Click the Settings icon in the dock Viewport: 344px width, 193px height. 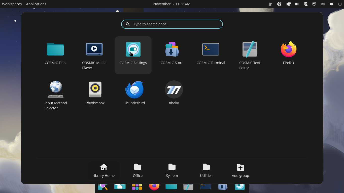click(x=240, y=187)
